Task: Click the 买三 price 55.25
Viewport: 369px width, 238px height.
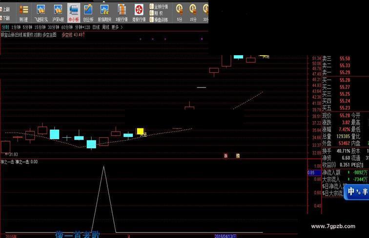Action: click(345, 94)
